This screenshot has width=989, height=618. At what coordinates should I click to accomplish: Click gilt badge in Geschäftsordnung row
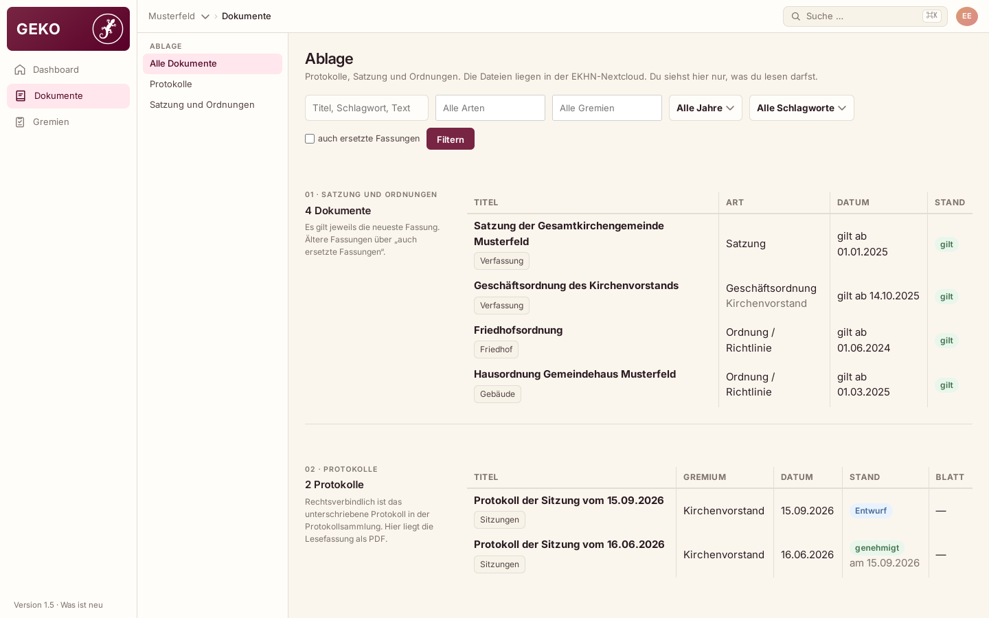coord(946,297)
